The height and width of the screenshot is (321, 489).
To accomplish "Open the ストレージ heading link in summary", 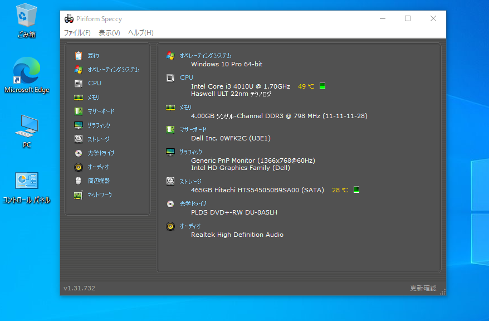I will coord(190,181).
